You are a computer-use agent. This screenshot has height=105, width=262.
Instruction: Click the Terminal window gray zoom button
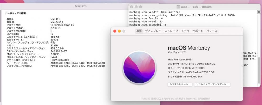[x=140, y=7]
